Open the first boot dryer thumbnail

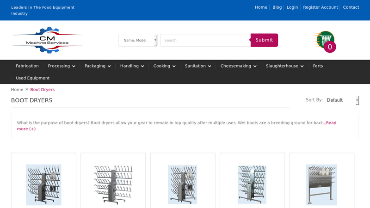coord(43,184)
